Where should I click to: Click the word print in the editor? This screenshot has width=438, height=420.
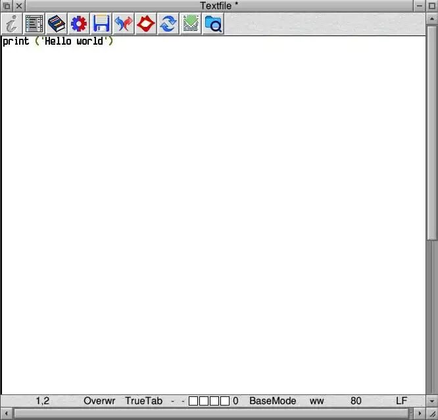pos(16,41)
